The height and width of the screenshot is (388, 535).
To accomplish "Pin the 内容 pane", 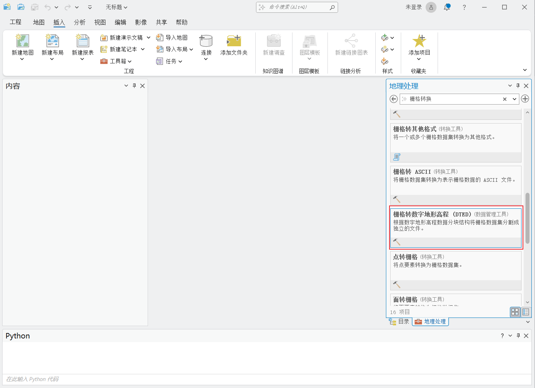I will click(134, 86).
